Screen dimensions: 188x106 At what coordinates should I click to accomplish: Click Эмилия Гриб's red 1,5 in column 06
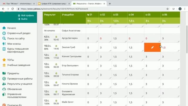click(x=164, y=48)
